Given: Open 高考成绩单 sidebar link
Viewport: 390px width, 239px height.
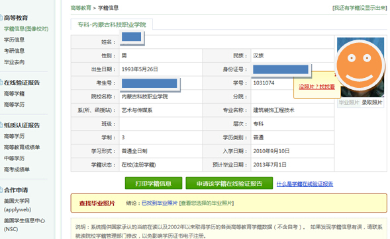Looking at the screenshot, I should pos(17,169).
